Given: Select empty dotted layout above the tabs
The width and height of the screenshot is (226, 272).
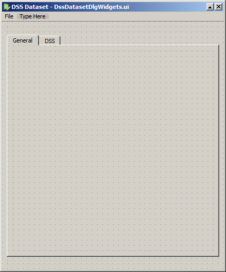Looking at the screenshot, I should (113, 29).
